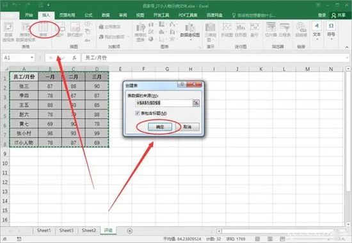Open the Charts group dialog launcher
The height and width of the screenshot is (243, 352).
click(199, 47)
